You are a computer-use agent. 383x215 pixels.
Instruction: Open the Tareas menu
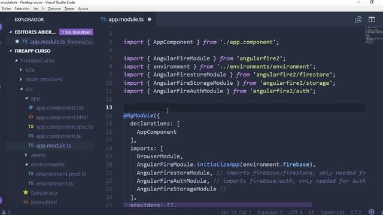click(69, 8)
